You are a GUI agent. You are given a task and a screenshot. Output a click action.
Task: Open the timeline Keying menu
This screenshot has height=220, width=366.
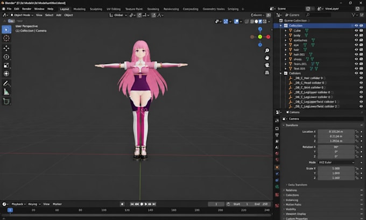tap(34, 204)
